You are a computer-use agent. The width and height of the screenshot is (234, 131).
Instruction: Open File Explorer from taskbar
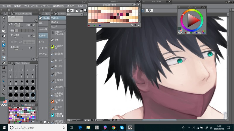coord(88,127)
